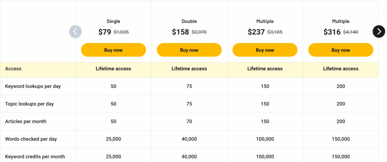Click the next plans arrow icon

point(379,31)
